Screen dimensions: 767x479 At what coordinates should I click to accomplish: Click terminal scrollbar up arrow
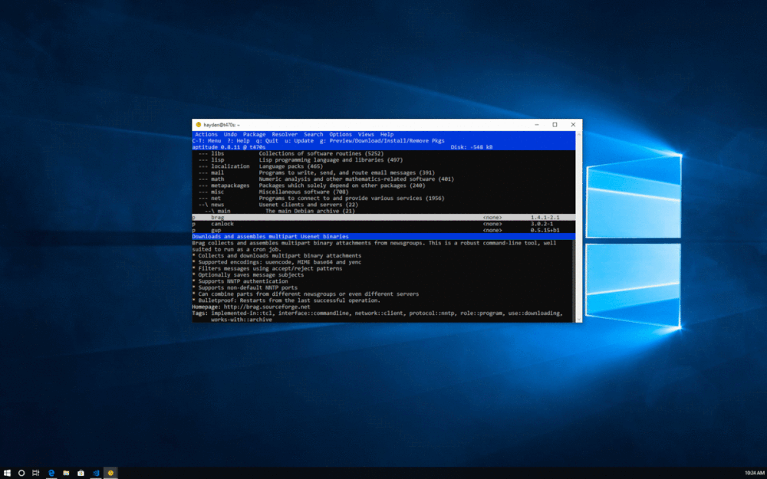click(x=578, y=133)
